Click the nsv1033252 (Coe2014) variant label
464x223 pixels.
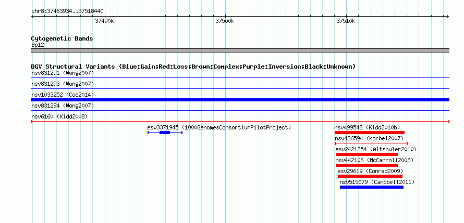coord(63,95)
